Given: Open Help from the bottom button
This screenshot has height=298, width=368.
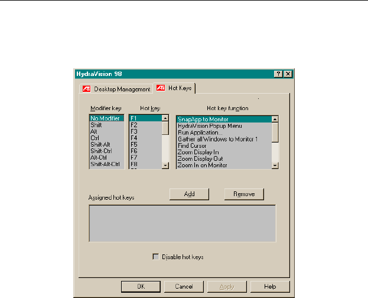Looking at the screenshot, I should coord(270,287).
